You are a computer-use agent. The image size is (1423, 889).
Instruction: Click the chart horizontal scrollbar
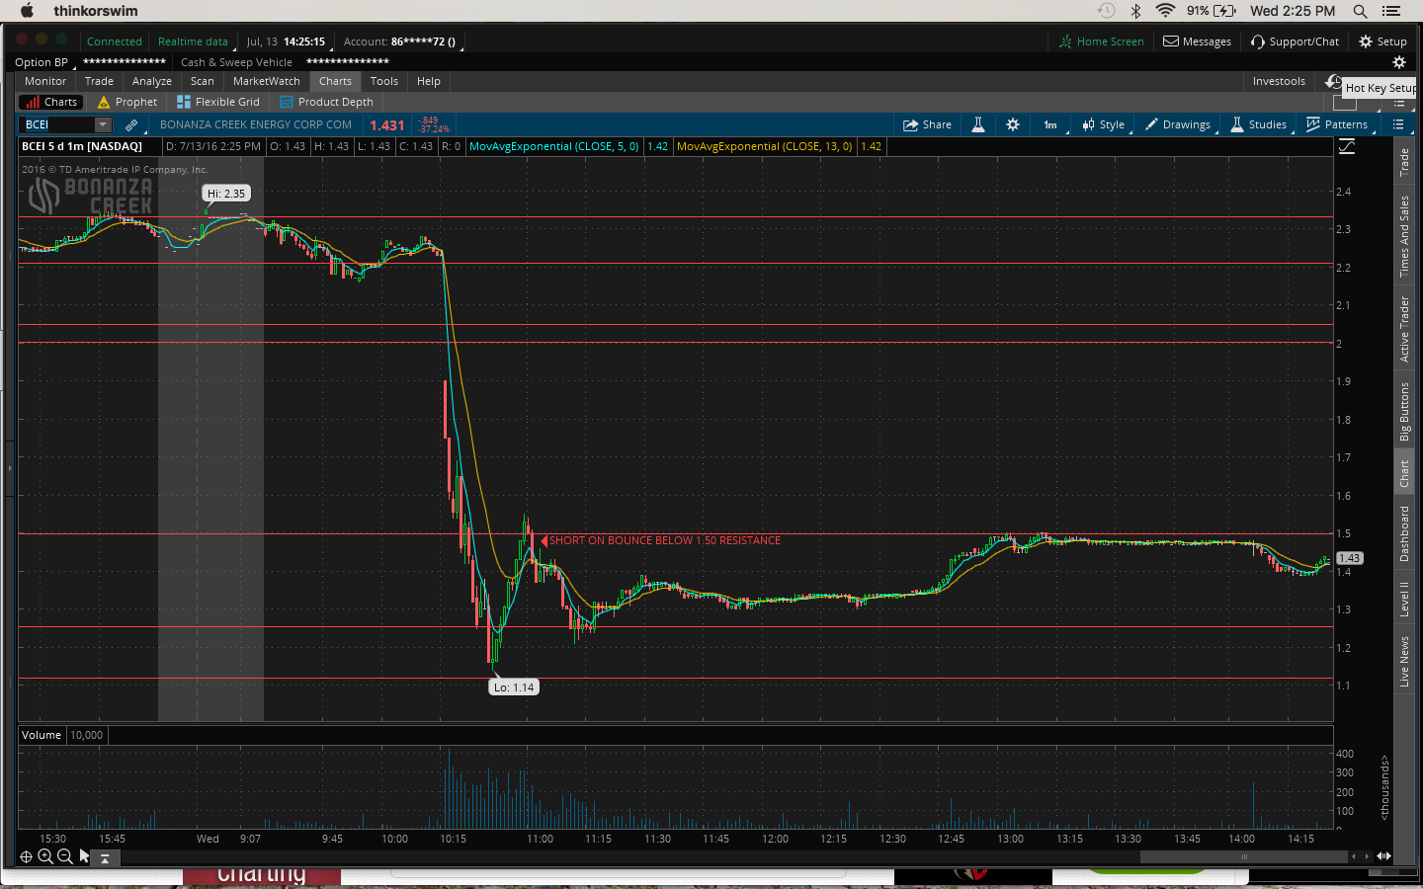(1244, 856)
